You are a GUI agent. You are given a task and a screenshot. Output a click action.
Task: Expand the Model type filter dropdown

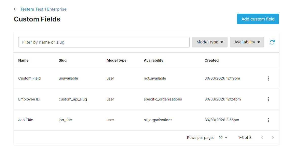pyautogui.click(x=210, y=42)
